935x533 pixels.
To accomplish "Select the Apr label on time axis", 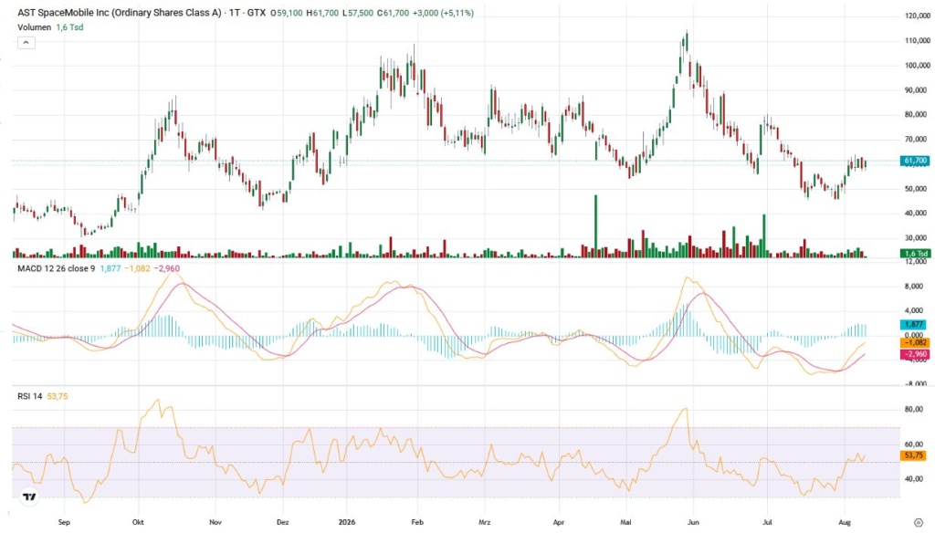I will [x=558, y=522].
